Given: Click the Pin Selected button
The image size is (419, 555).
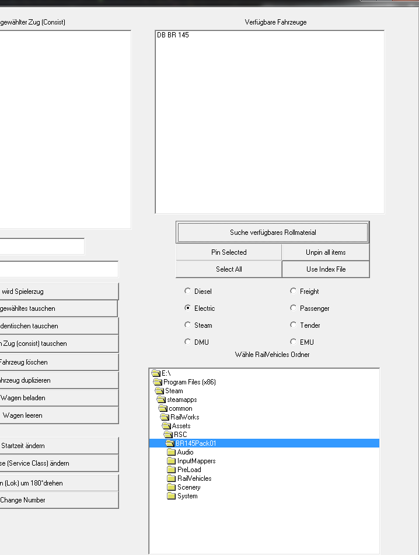Looking at the screenshot, I should (x=229, y=252).
